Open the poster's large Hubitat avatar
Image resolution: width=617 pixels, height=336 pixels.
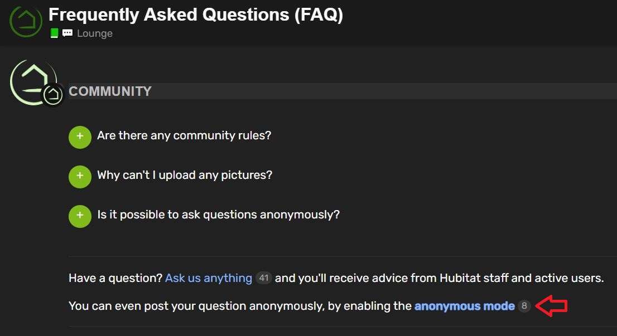click(x=33, y=82)
